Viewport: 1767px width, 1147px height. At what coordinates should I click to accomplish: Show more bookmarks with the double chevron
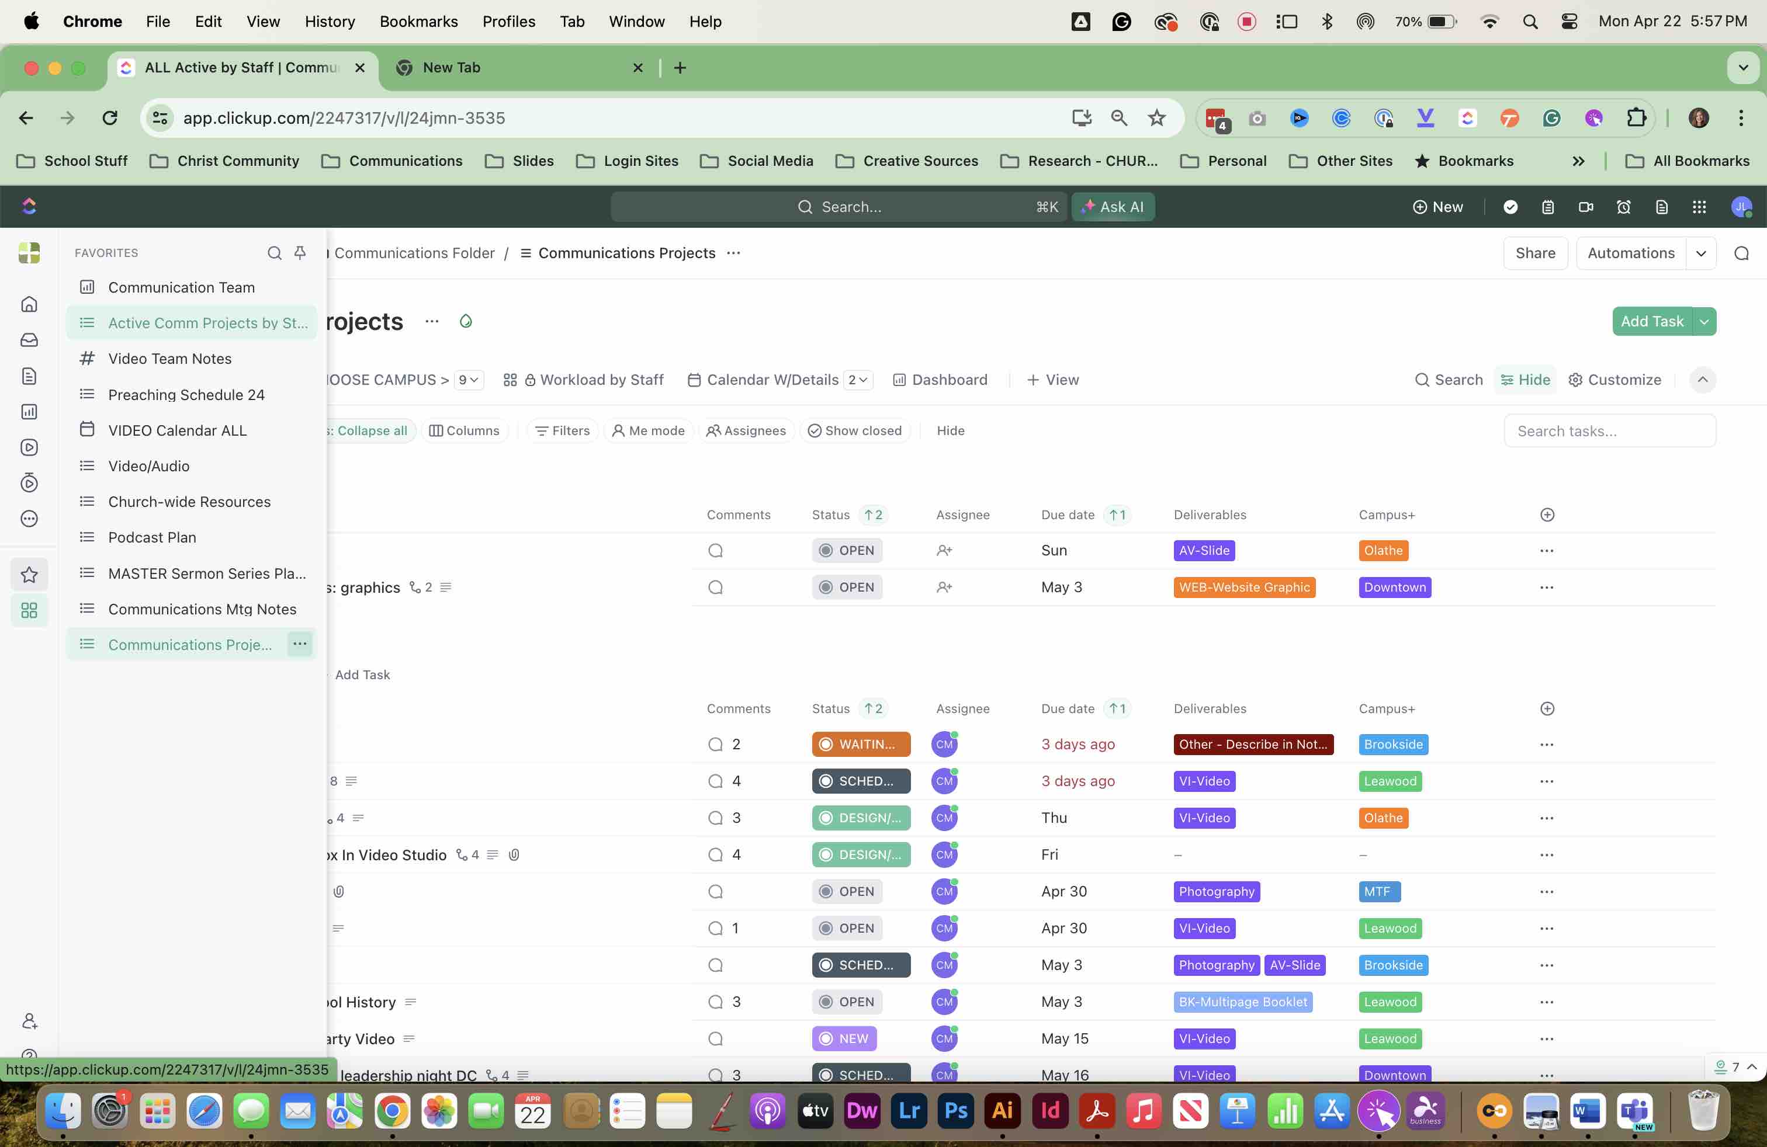pos(1578,161)
